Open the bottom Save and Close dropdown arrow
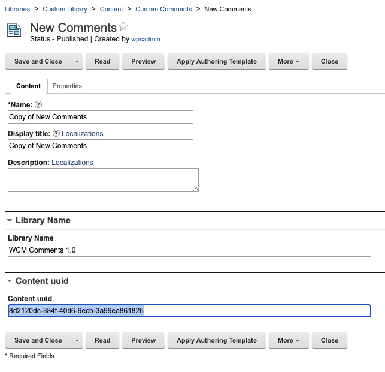The image size is (385, 372). pos(77,340)
